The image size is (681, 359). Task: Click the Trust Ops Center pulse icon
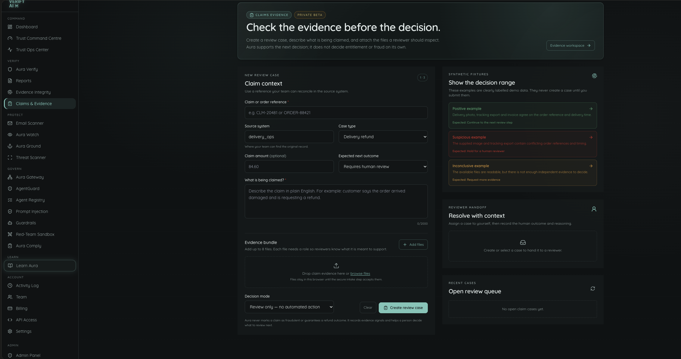coord(10,50)
